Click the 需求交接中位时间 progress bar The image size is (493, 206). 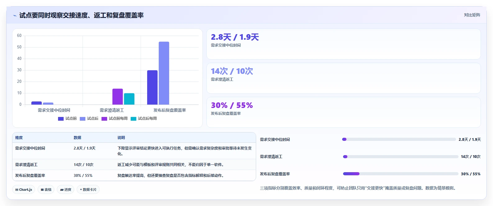click(399, 139)
